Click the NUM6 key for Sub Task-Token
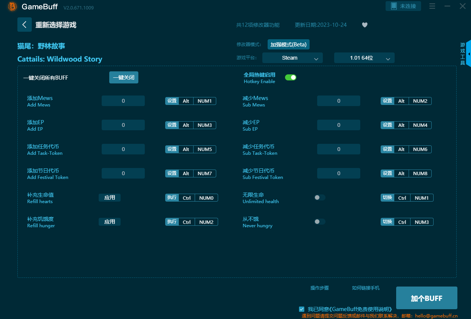 (420, 149)
